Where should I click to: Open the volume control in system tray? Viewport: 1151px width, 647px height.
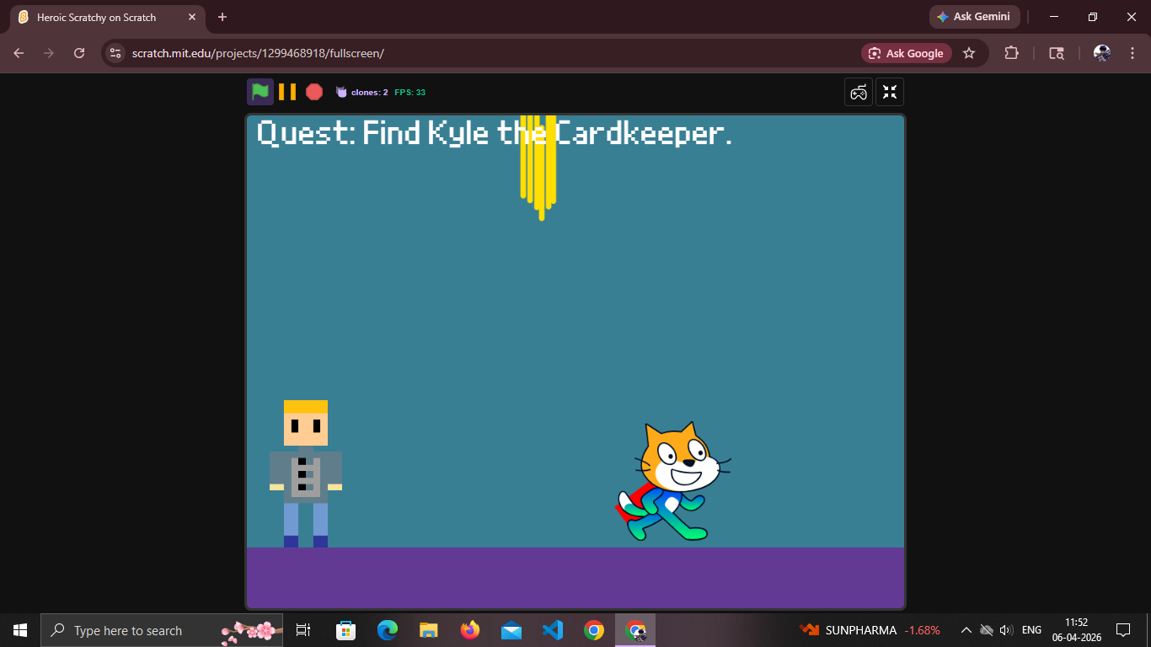click(x=1006, y=630)
